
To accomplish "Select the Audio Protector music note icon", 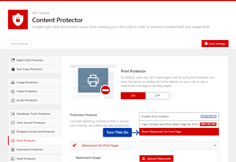I will pos(13,100).
